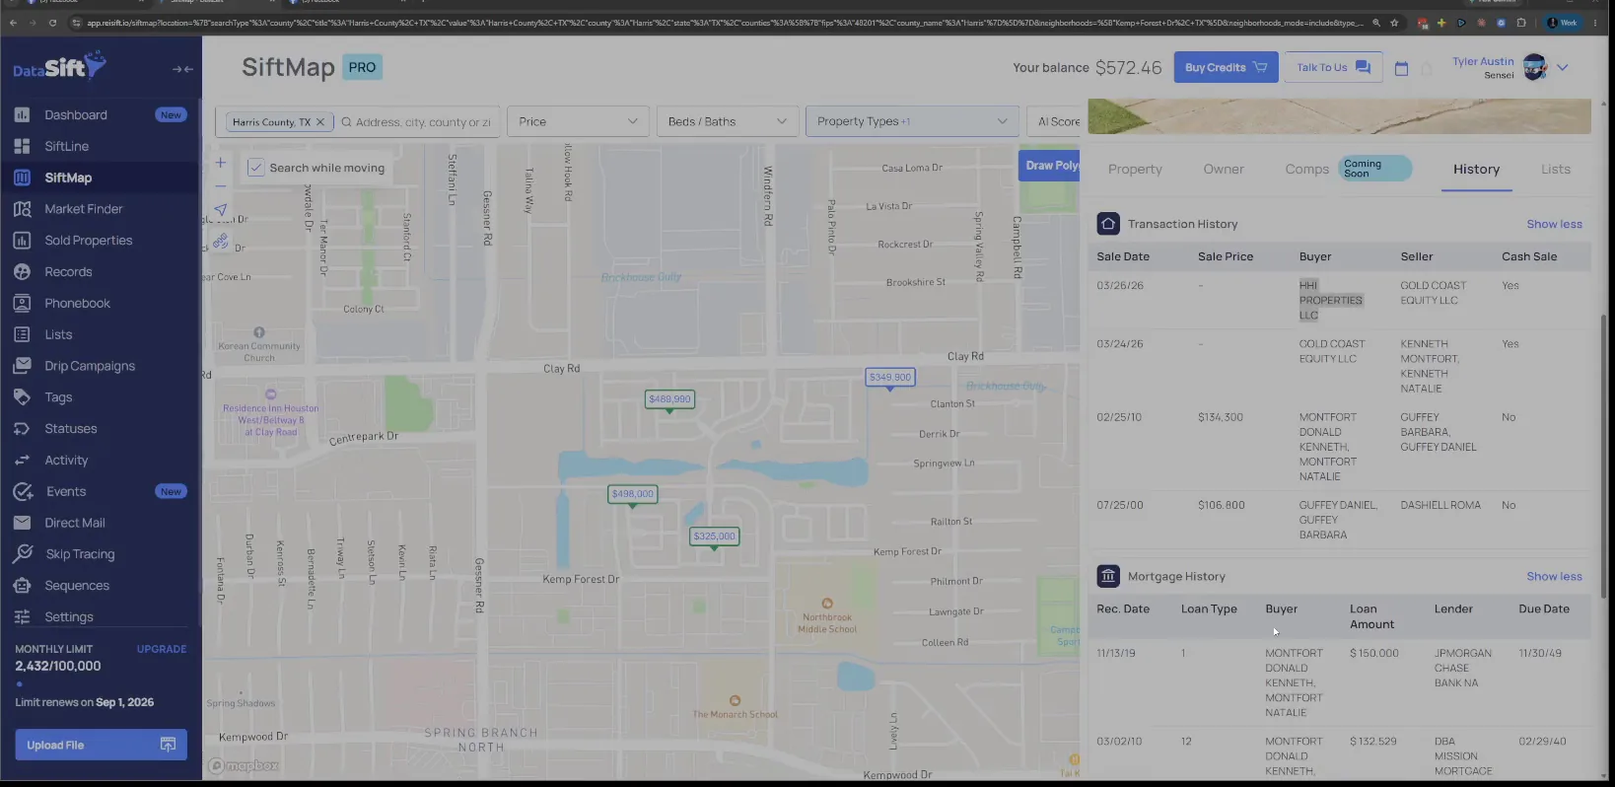Click the map locate arrow icon
Screen dimensions: 1615x787
coord(221,210)
